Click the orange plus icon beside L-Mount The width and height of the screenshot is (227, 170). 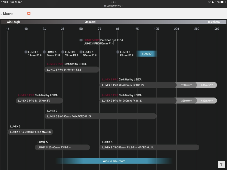click(x=29, y=13)
